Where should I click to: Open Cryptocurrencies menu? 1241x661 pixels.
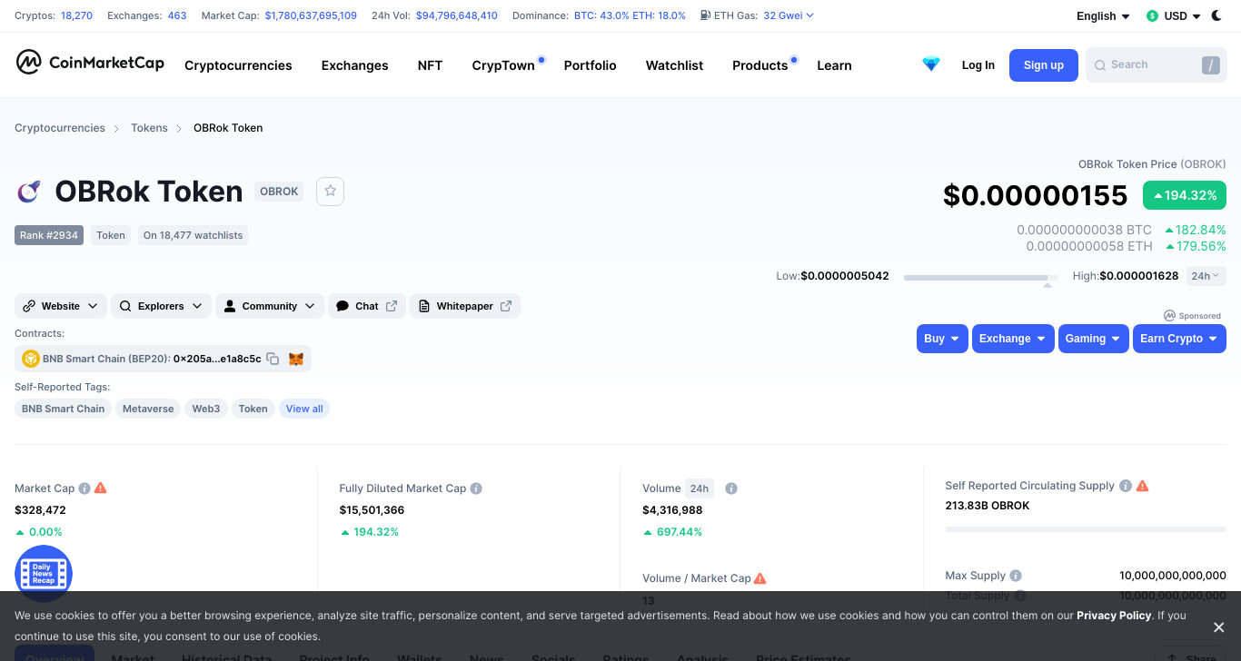(238, 65)
